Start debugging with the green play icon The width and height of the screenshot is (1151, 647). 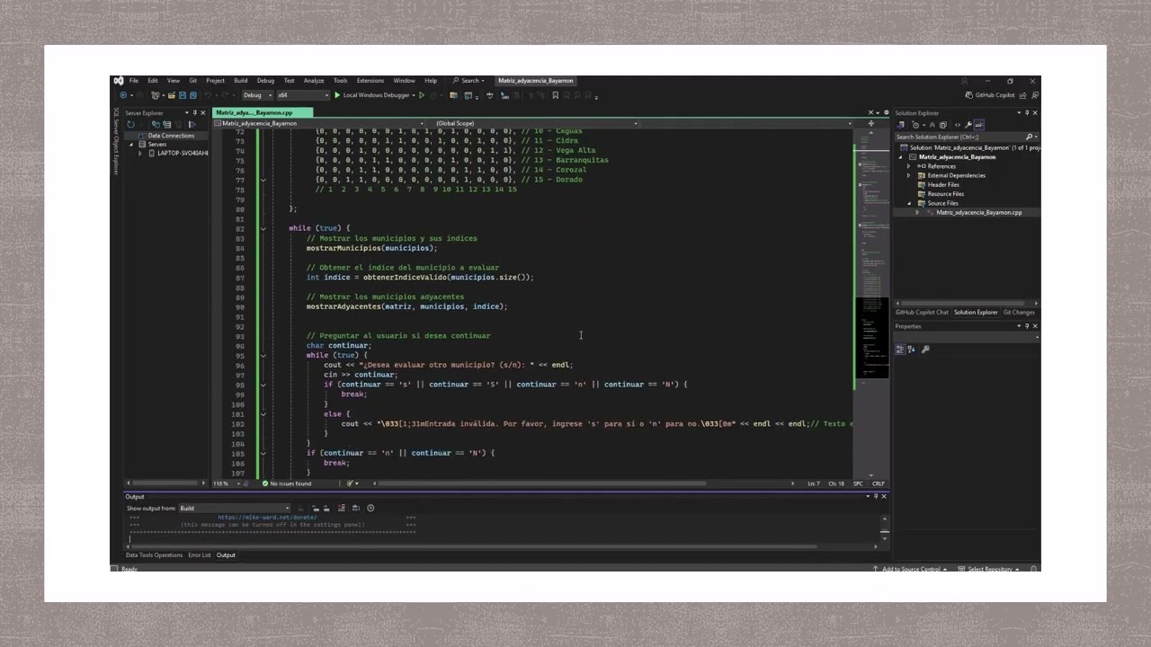pyautogui.click(x=337, y=95)
